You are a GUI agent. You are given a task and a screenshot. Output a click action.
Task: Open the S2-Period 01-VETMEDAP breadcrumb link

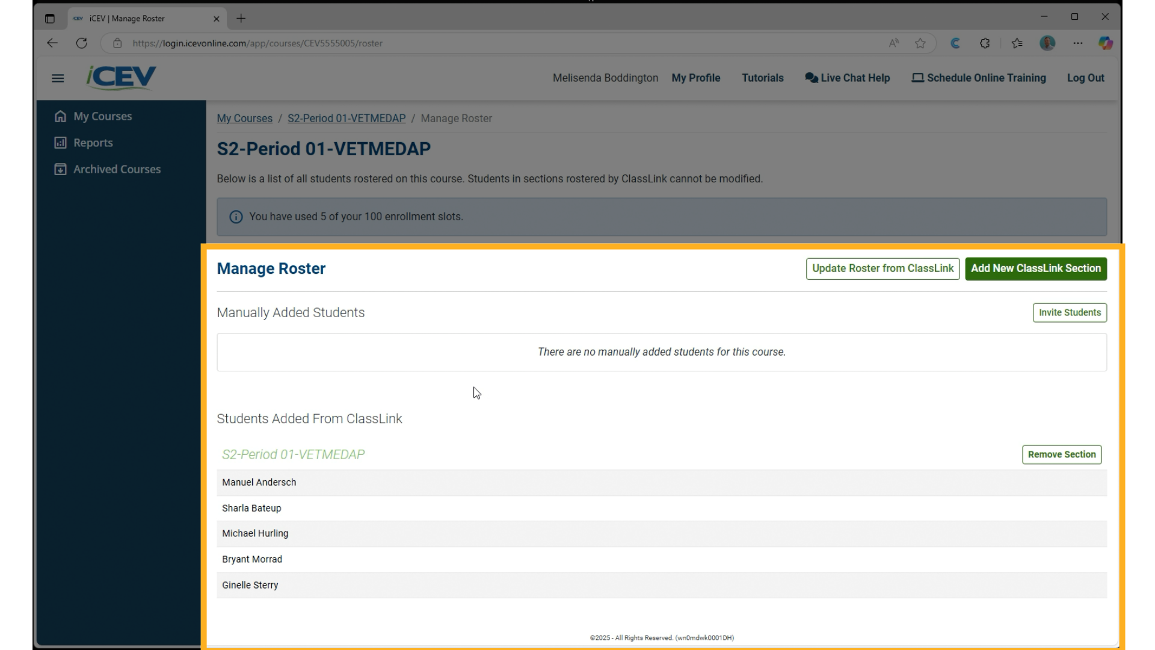(346, 118)
